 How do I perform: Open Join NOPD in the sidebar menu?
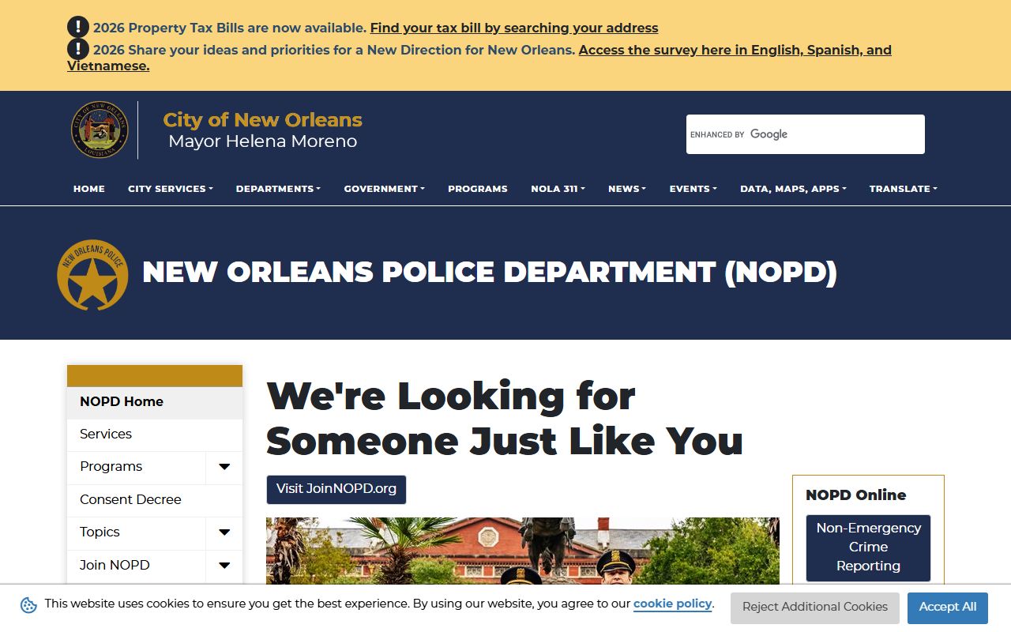click(x=137, y=566)
